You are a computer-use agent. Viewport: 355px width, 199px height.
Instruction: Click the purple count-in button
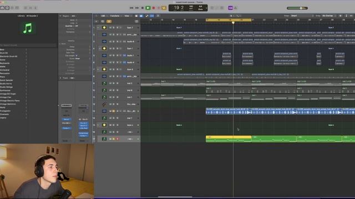tap(230, 8)
